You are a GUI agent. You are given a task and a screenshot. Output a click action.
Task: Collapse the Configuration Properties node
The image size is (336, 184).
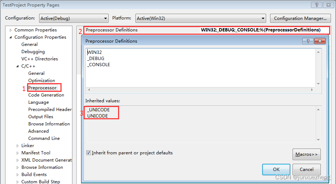tap(10, 37)
